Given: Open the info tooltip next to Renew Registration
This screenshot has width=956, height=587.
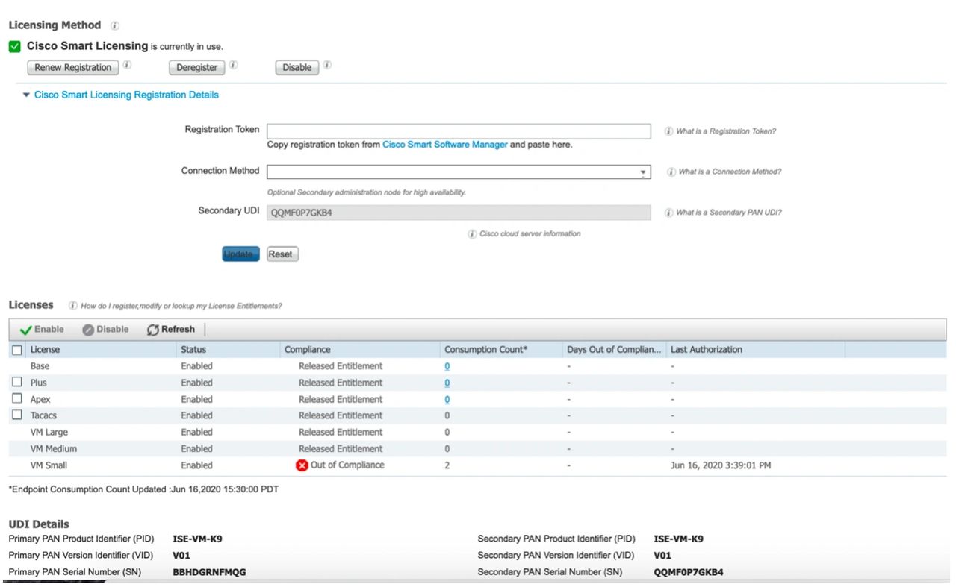Looking at the screenshot, I should pyautogui.click(x=127, y=65).
